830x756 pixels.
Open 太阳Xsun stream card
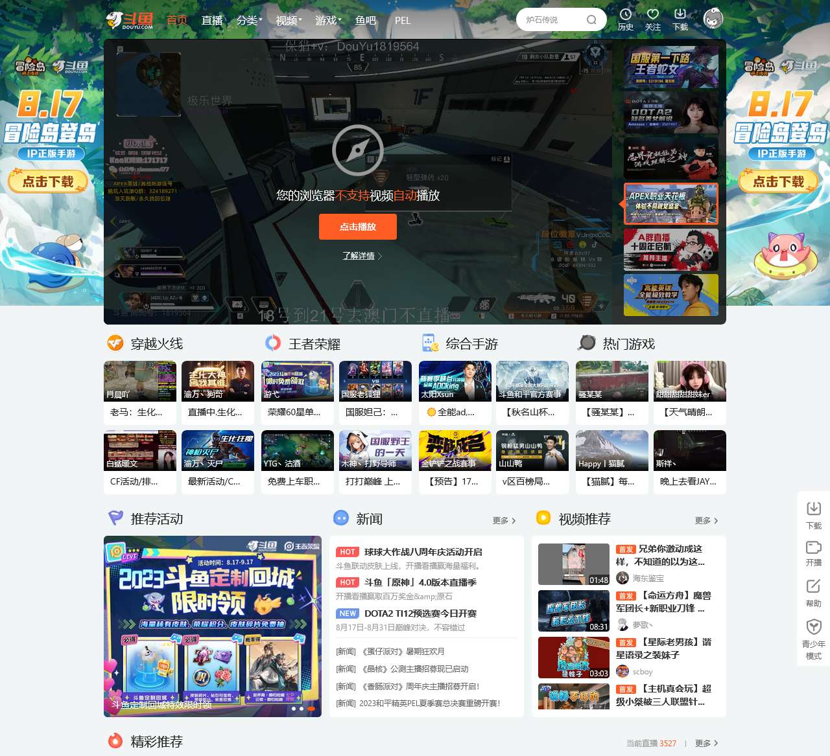coord(455,393)
